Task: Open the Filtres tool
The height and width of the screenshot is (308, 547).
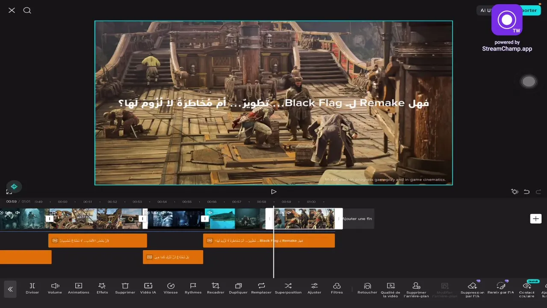Action: pyautogui.click(x=337, y=288)
